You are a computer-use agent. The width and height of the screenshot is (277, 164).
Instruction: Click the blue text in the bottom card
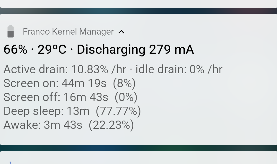[11, 162]
